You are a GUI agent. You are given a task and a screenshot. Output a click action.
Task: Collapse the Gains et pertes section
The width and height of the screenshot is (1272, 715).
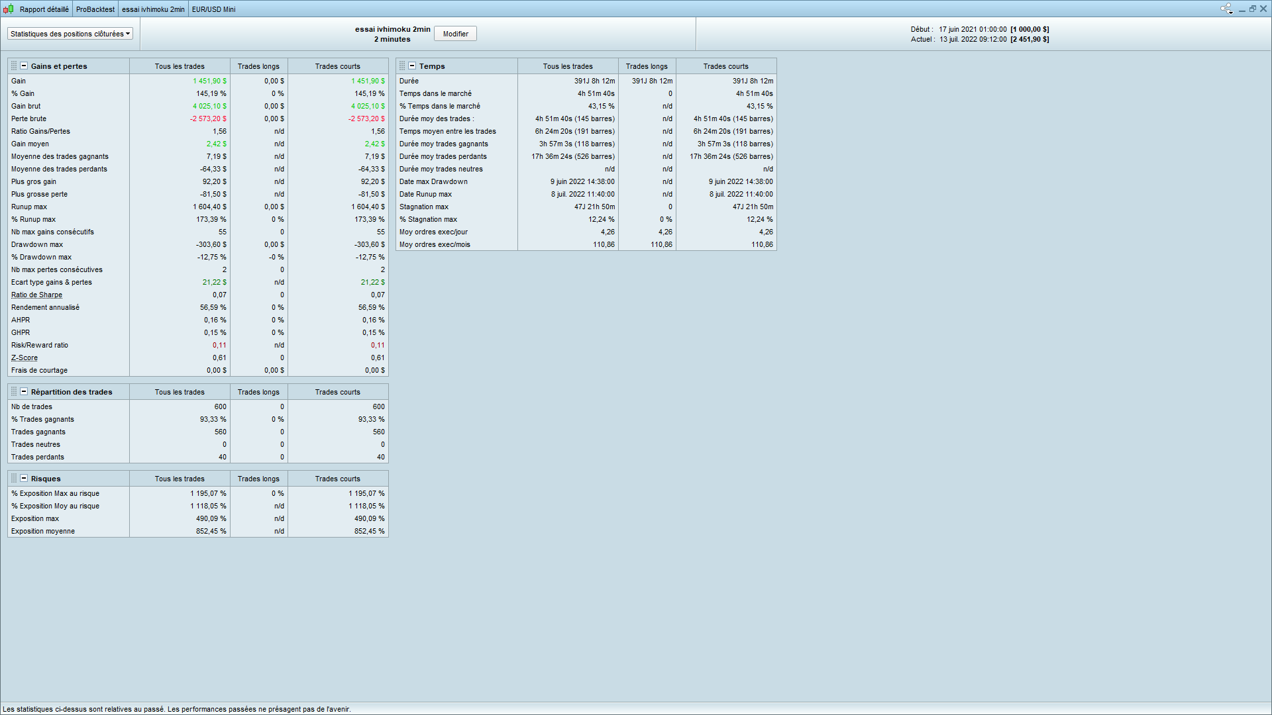tap(24, 66)
